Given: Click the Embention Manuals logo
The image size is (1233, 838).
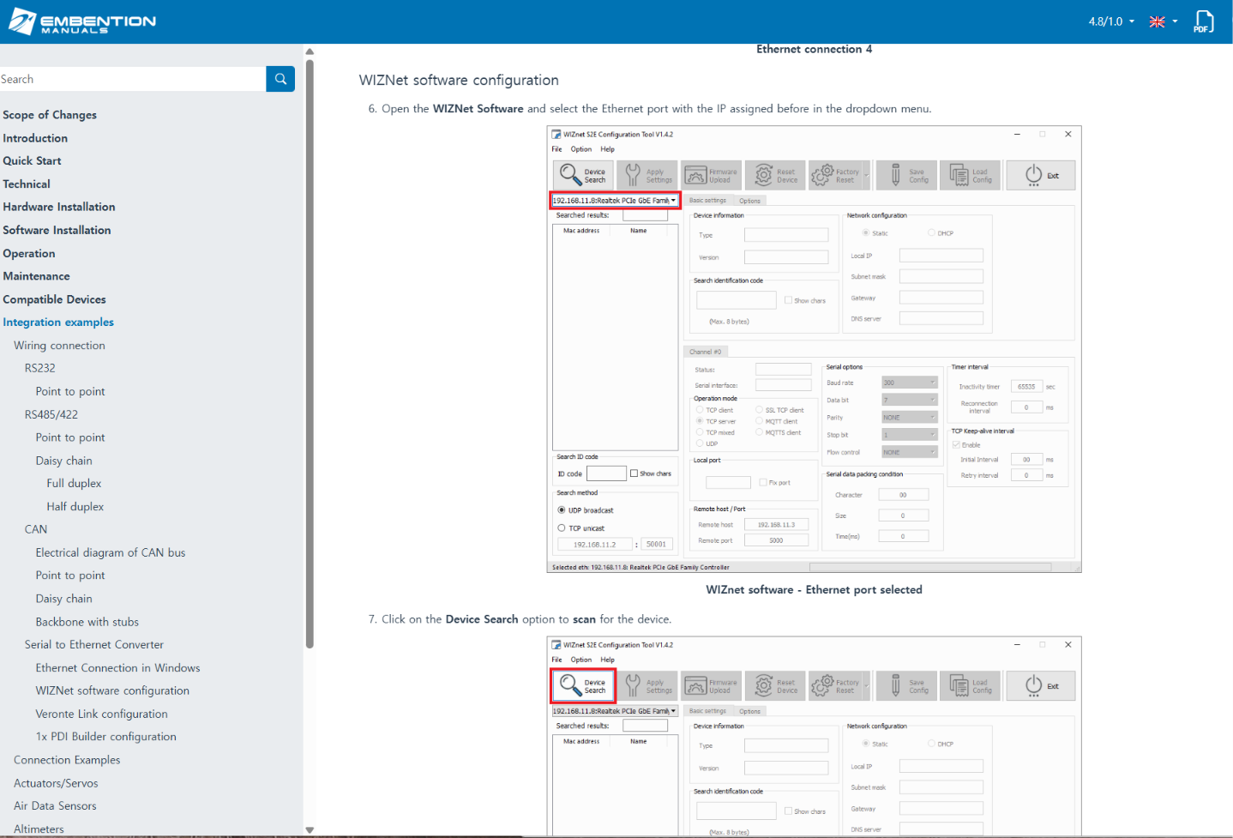Looking at the screenshot, I should point(82,21).
